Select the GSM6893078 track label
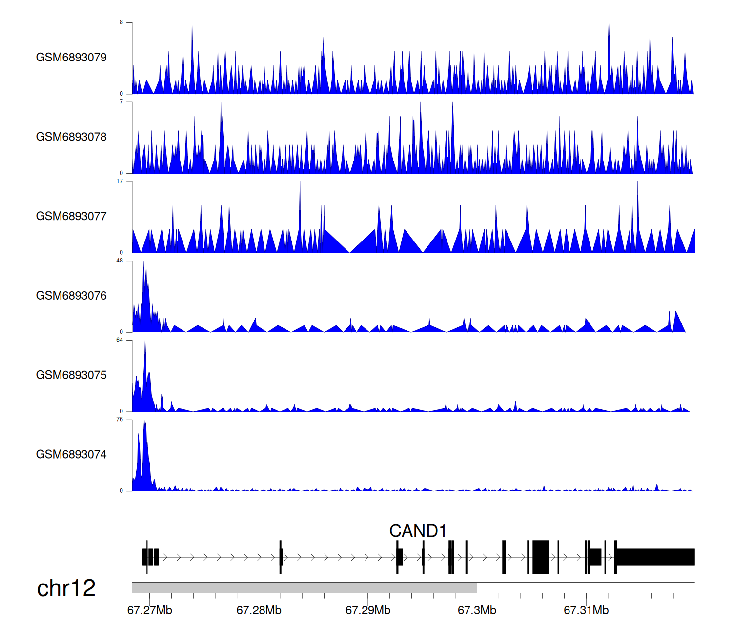This screenshot has width=732, height=644. pos(71,137)
